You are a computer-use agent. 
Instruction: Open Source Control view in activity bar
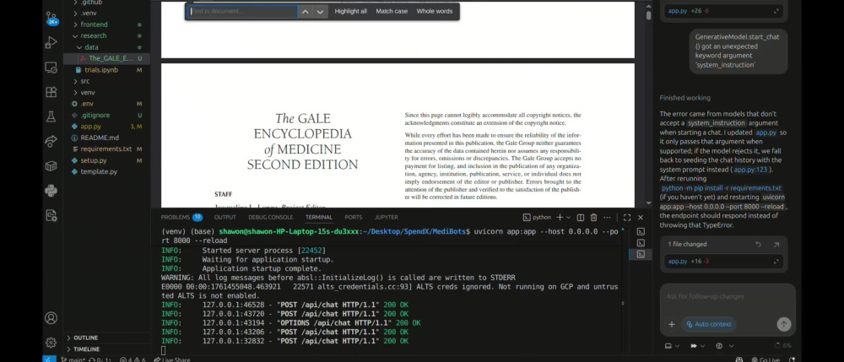(51, 18)
